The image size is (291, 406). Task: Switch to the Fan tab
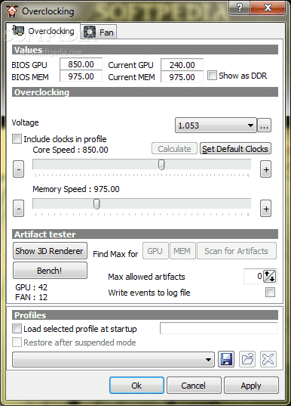click(99, 32)
